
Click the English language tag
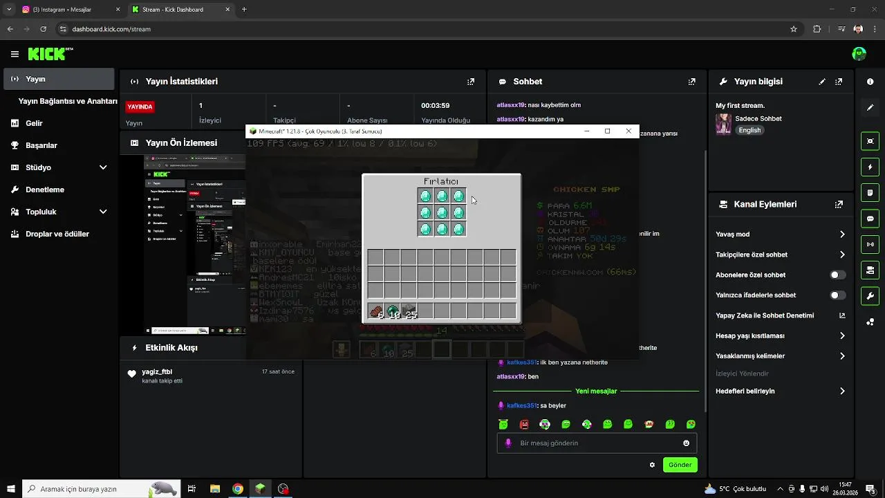(749, 130)
